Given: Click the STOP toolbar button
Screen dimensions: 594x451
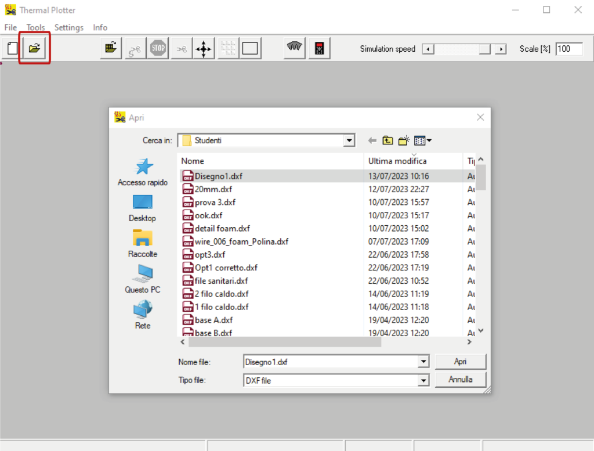Looking at the screenshot, I should click(158, 48).
